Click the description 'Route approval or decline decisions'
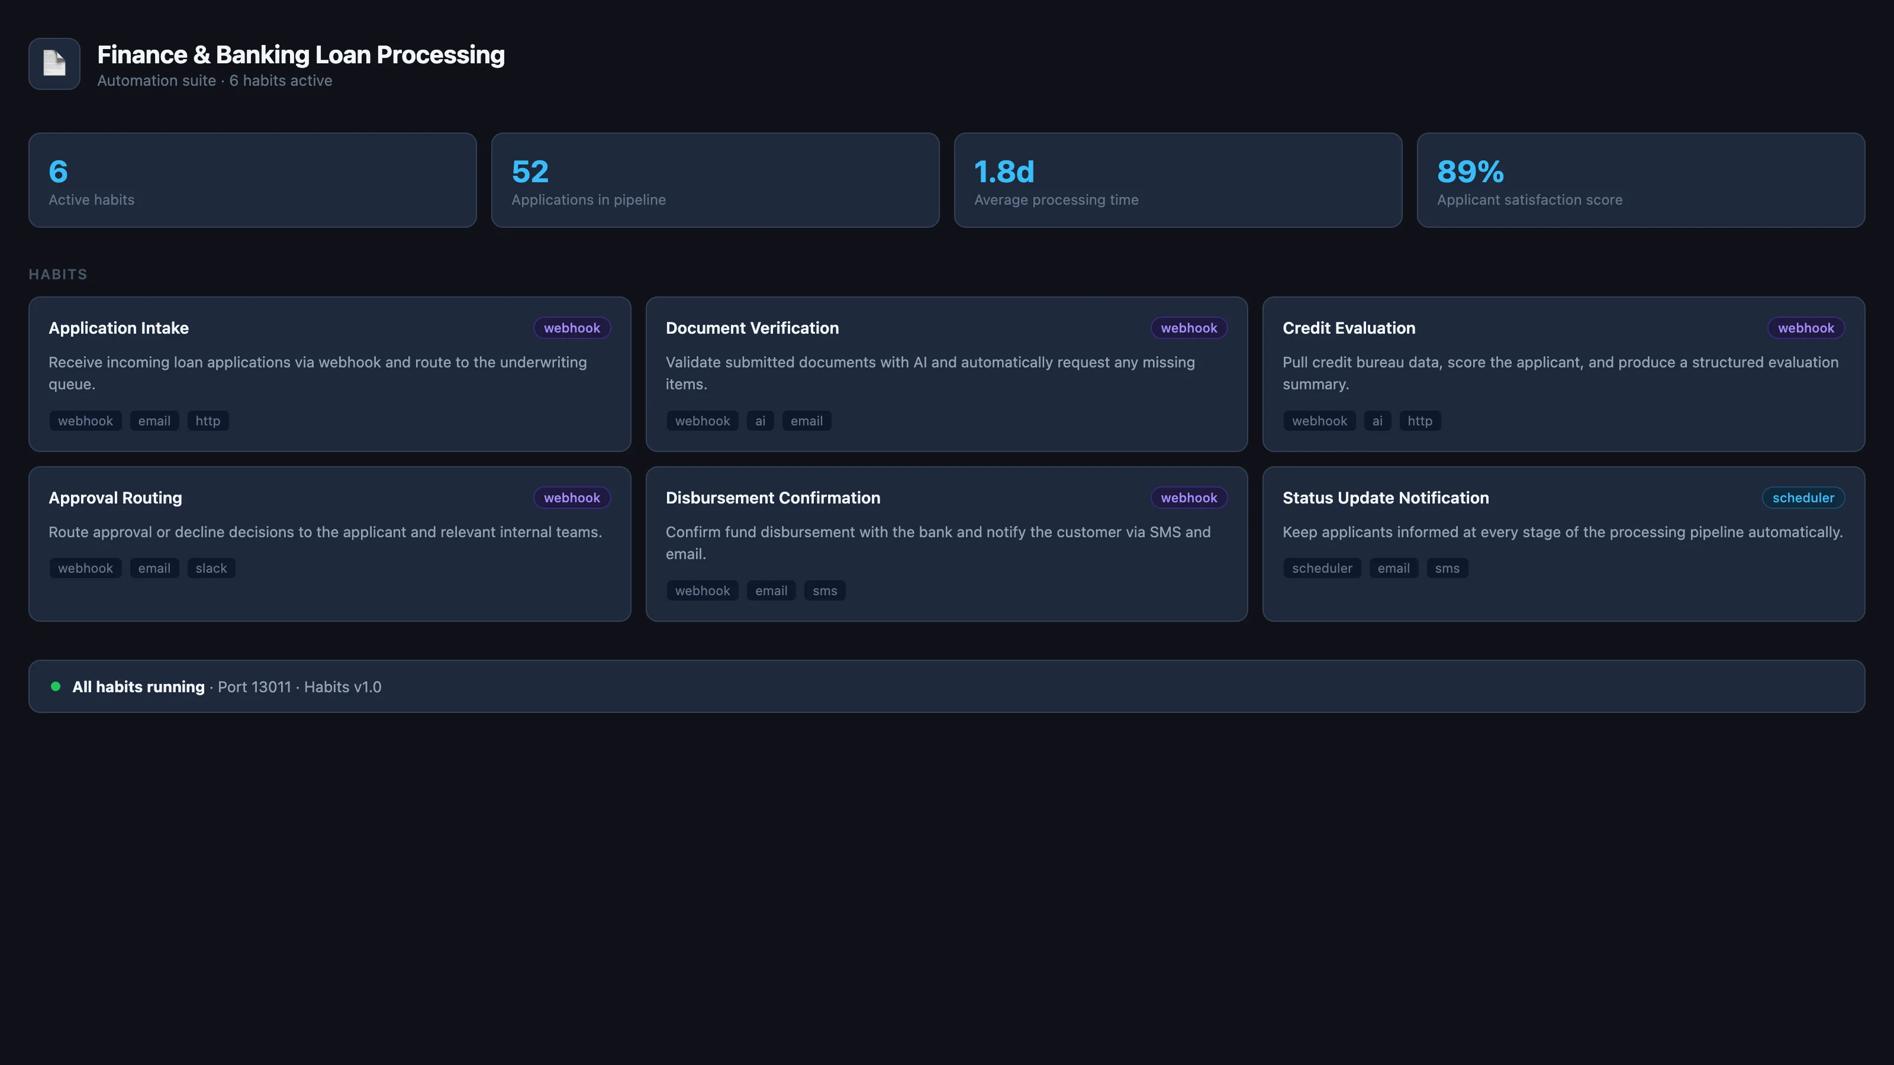The image size is (1894, 1065). click(325, 532)
